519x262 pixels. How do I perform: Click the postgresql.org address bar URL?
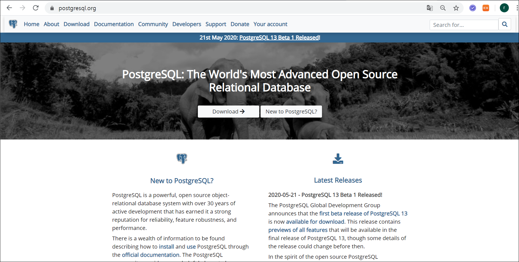77,8
